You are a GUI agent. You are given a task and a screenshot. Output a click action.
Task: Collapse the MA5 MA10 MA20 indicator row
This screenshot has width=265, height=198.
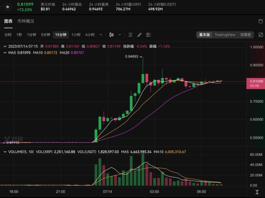click(5, 53)
